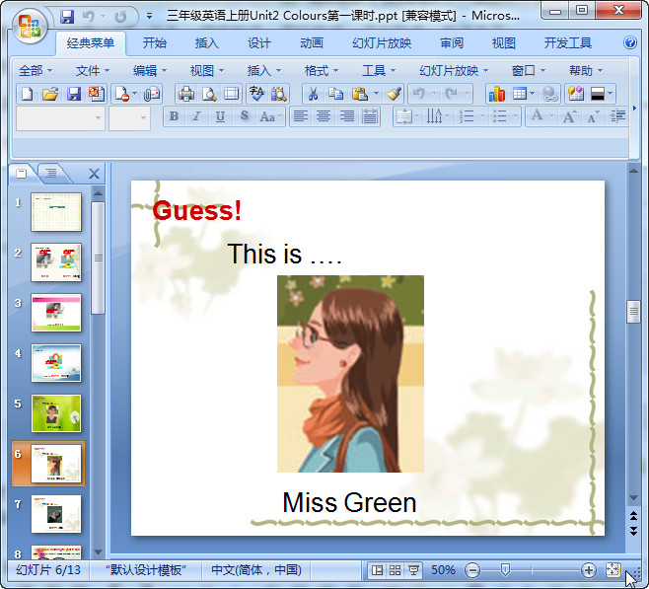Click the zoom in plus button
649x589 pixels.
point(588,570)
